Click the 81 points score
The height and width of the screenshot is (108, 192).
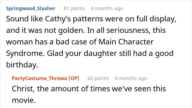[x=74, y=8]
